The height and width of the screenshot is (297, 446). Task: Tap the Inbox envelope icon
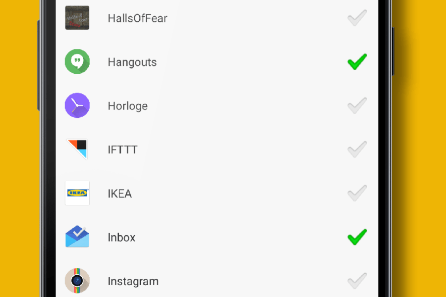coord(77,237)
